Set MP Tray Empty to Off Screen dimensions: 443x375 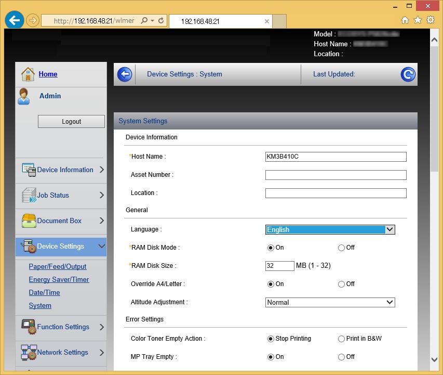tap(341, 357)
